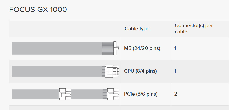Click connector count 1 in CPU row
Screen dimensions: 229x110
175,71
